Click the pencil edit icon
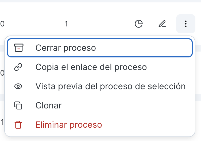The height and width of the screenshot is (141, 201). coord(162,24)
